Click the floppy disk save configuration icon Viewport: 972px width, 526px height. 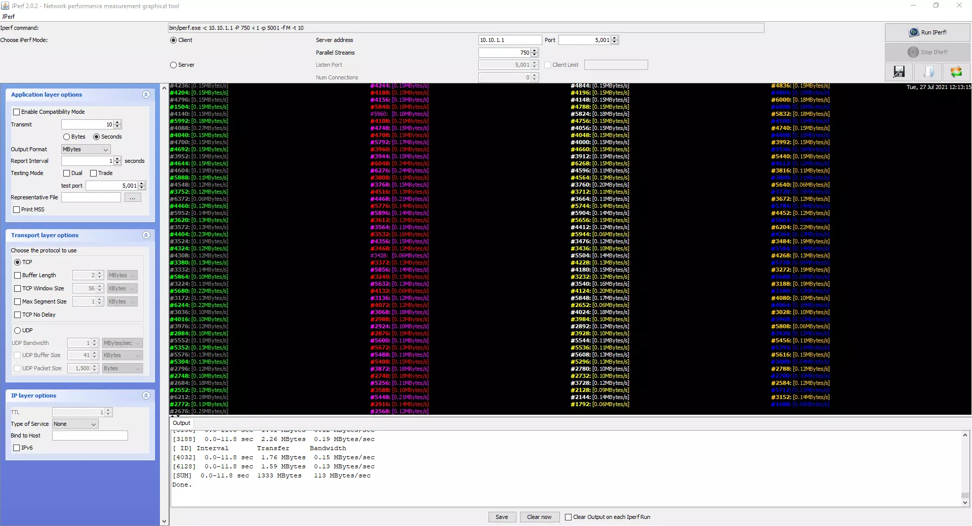point(899,72)
